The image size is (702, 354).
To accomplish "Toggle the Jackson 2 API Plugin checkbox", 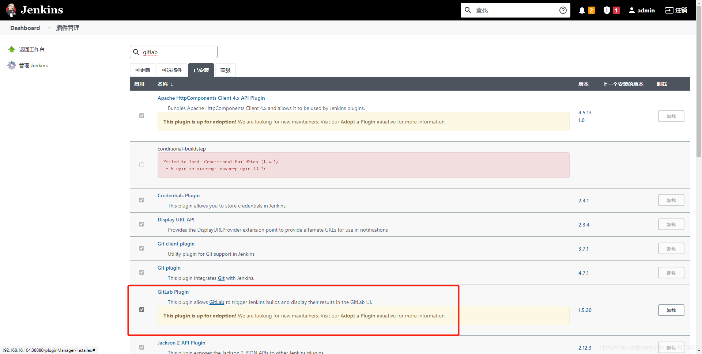I will (x=141, y=347).
